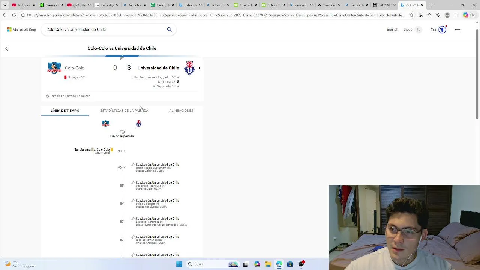
Task: Open File Explorer from the taskbar
Action: pyautogui.click(x=268, y=264)
